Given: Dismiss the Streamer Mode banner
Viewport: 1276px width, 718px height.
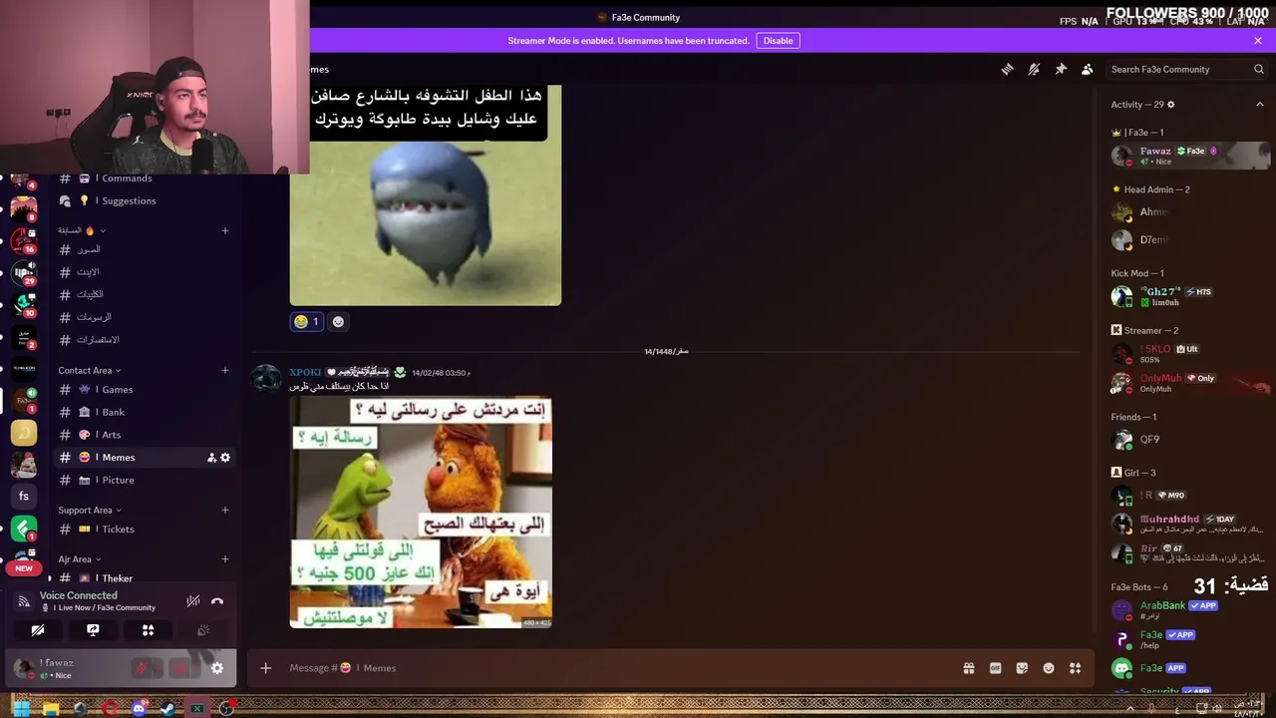Looking at the screenshot, I should click(1258, 41).
